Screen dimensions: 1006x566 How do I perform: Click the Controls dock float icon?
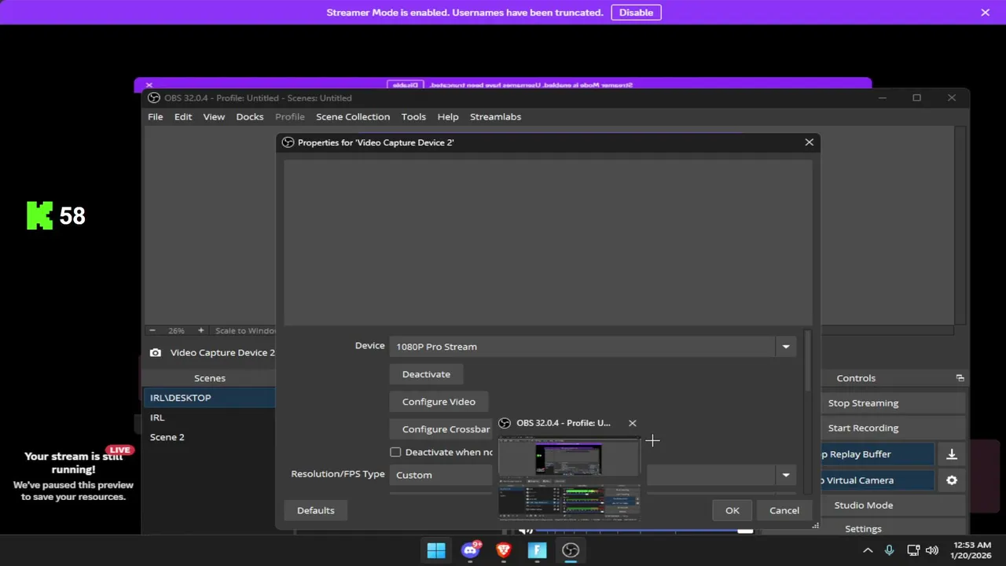coord(960,378)
